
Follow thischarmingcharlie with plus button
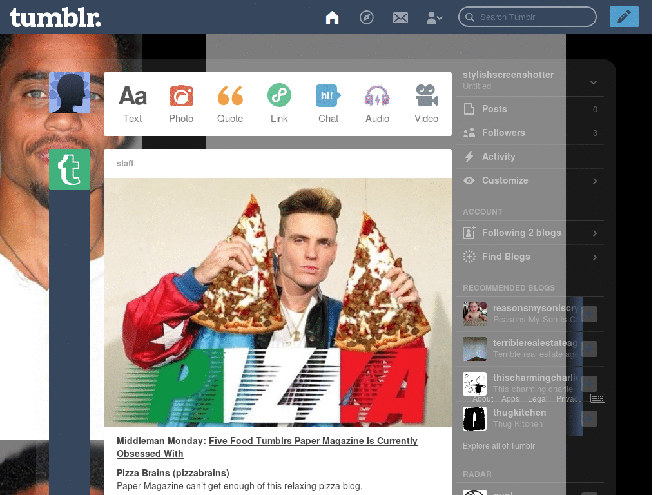[589, 383]
